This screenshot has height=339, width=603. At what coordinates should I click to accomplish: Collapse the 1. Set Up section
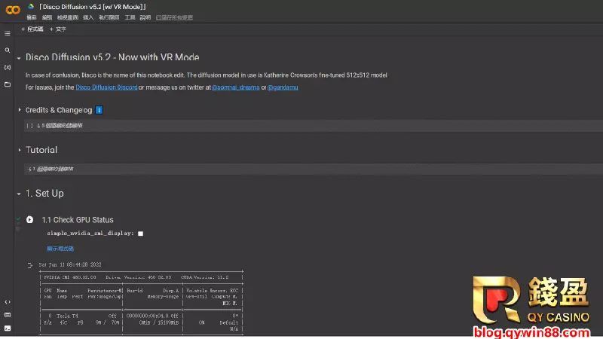coord(19,194)
